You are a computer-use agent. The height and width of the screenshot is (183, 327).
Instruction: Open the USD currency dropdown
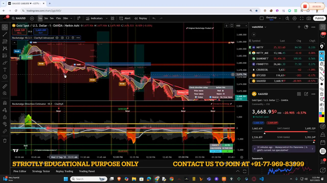[241, 26]
